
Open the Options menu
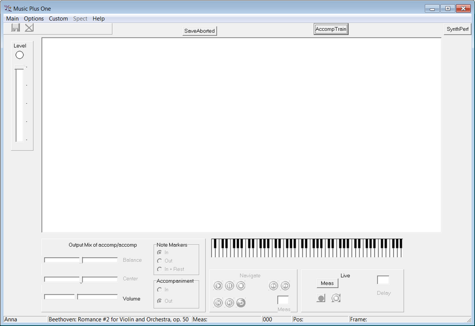click(x=34, y=18)
